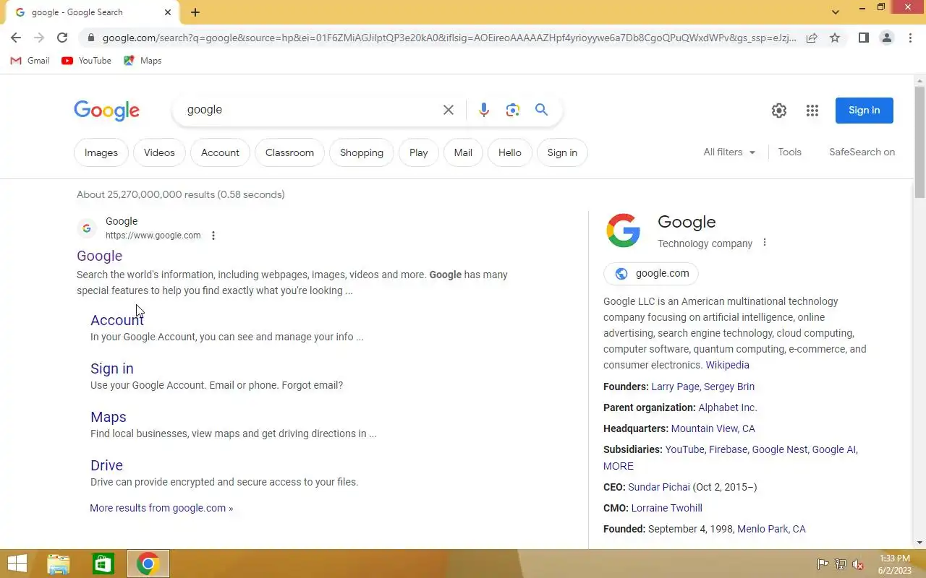926x578 pixels.
Task: Search by image with camera icon
Action: [513, 110]
